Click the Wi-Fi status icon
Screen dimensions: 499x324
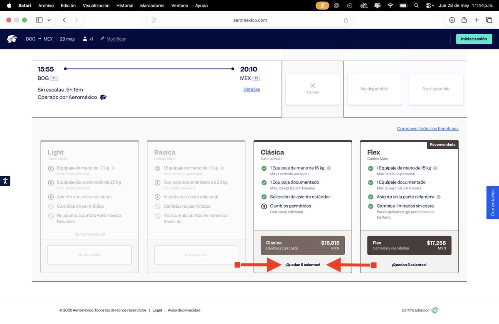pos(390,5)
